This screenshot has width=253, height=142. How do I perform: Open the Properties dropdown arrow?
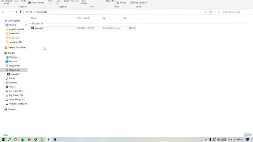111,3
